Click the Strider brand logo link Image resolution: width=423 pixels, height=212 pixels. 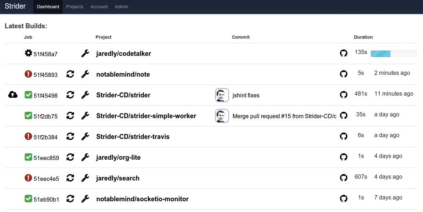(15, 6)
